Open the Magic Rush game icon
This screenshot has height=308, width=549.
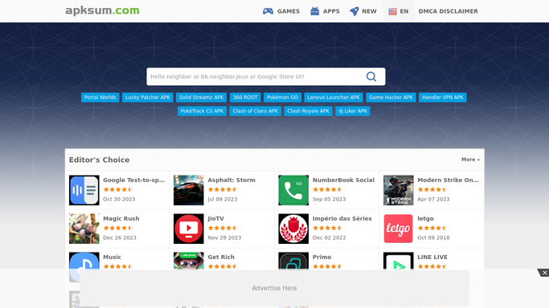click(84, 229)
